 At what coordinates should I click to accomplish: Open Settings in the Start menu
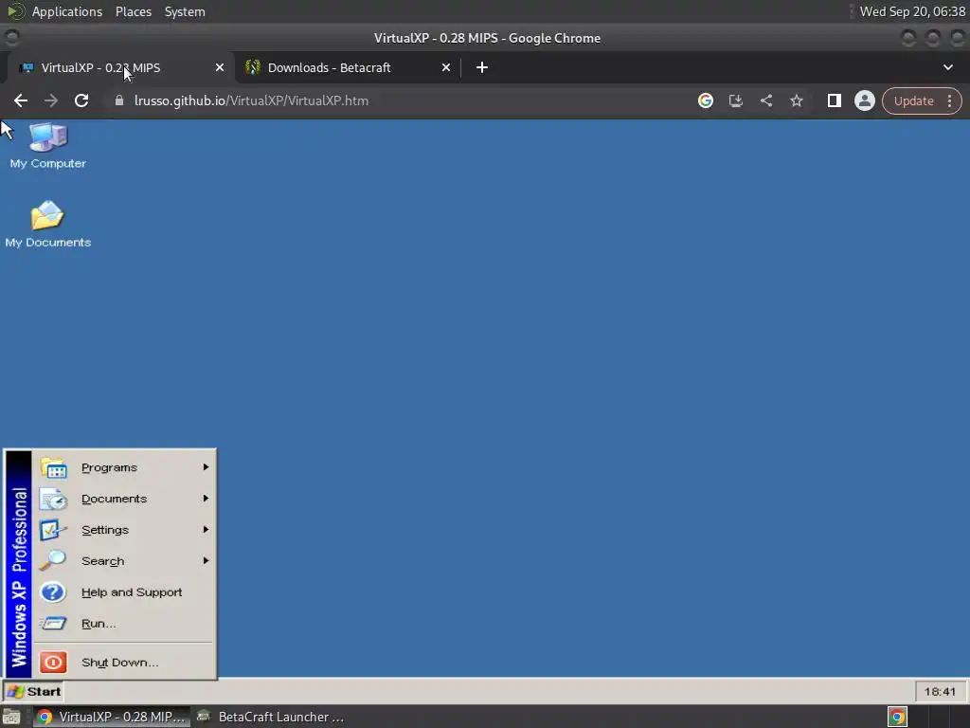coord(124,530)
